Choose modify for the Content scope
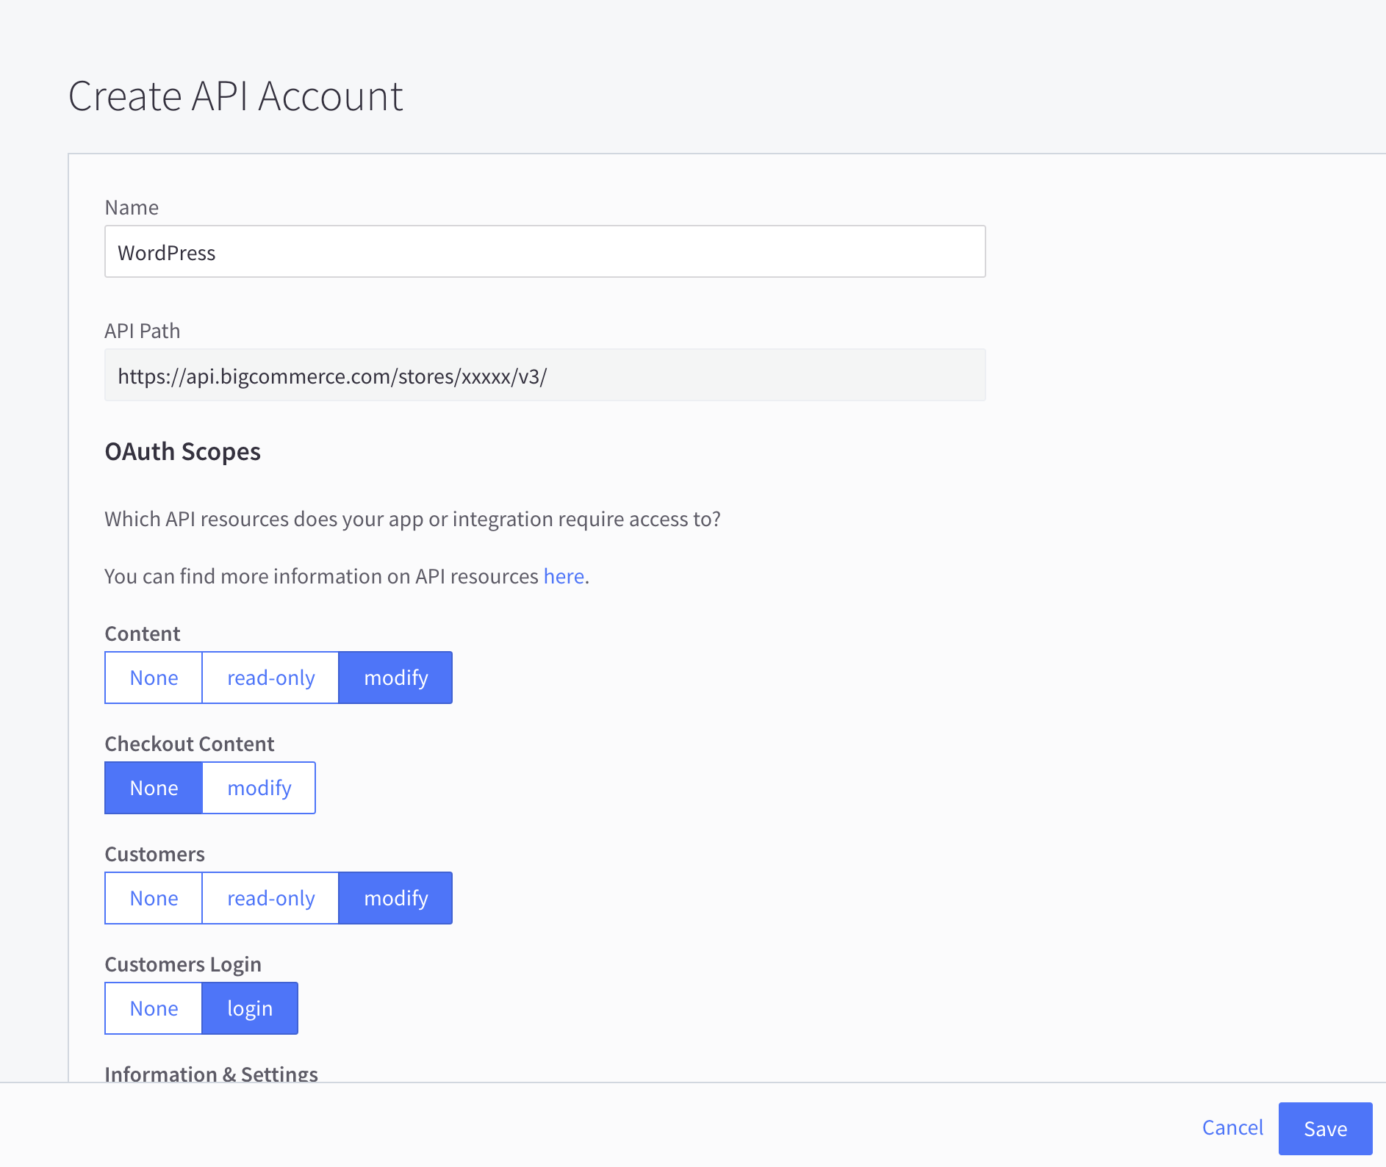The image size is (1386, 1167). [395, 677]
